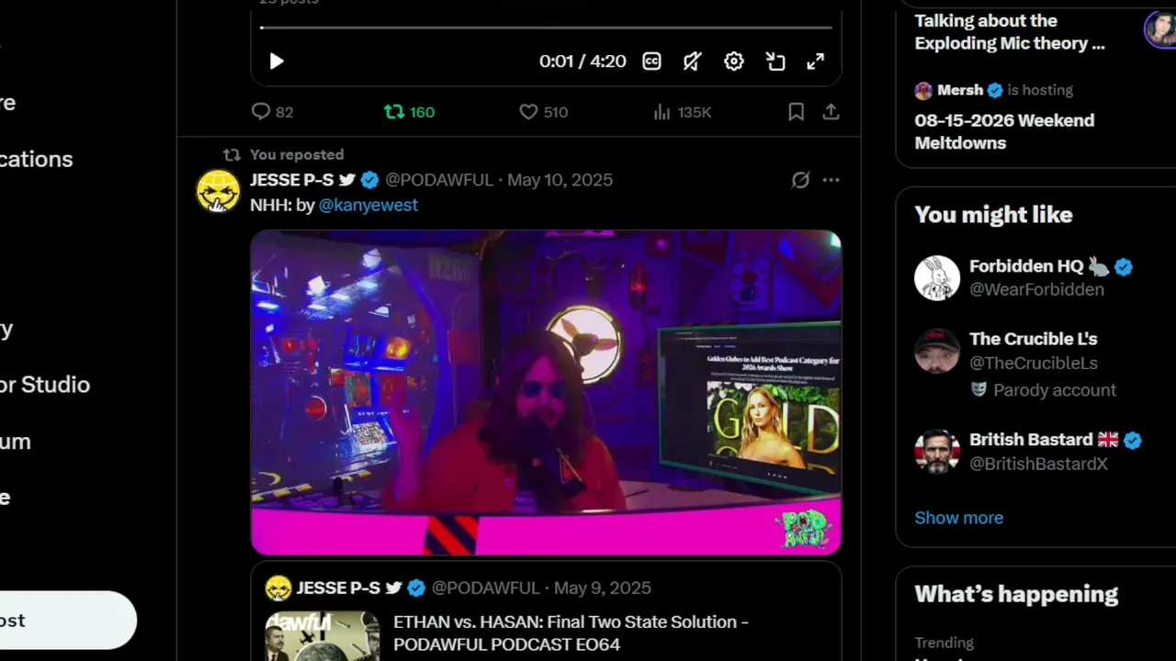1176x661 pixels.
Task: Open Premium in the left sidebar
Action: tap(16, 442)
